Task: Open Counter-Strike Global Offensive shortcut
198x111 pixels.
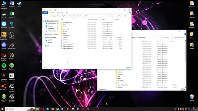Action: pos(4,36)
